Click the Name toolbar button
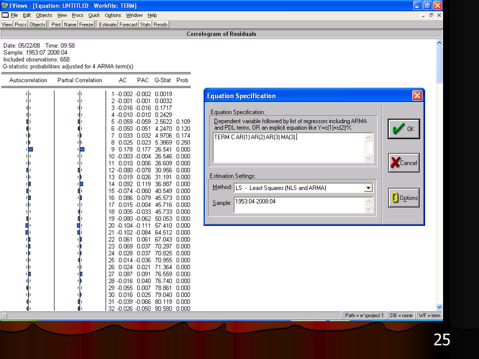Viewport: 479px width, 359px height. 70,24
